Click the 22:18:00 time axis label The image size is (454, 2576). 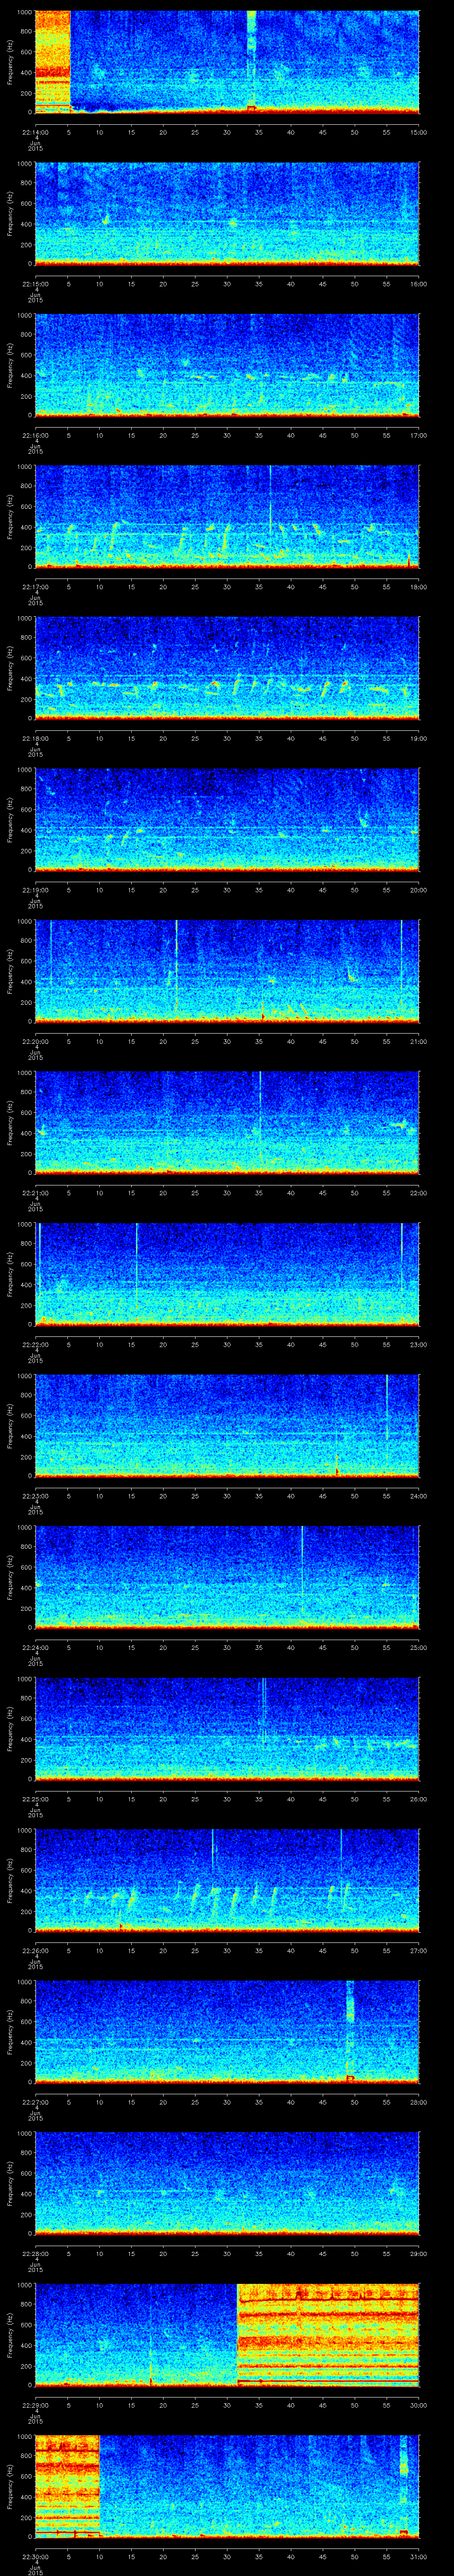click(x=35, y=738)
